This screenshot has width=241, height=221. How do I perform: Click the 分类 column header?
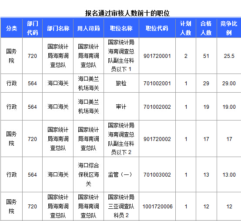pyautogui.click(x=11, y=28)
